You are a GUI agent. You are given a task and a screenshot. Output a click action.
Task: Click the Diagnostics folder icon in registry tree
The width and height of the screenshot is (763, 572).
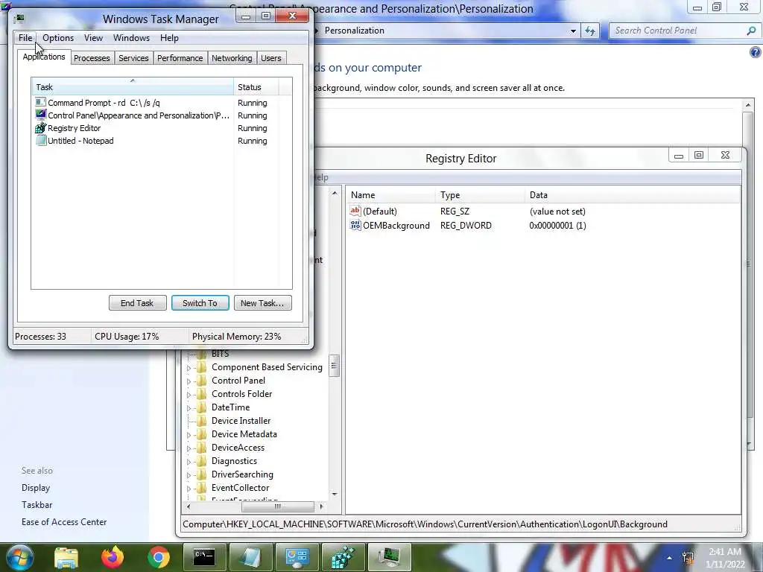(202, 460)
